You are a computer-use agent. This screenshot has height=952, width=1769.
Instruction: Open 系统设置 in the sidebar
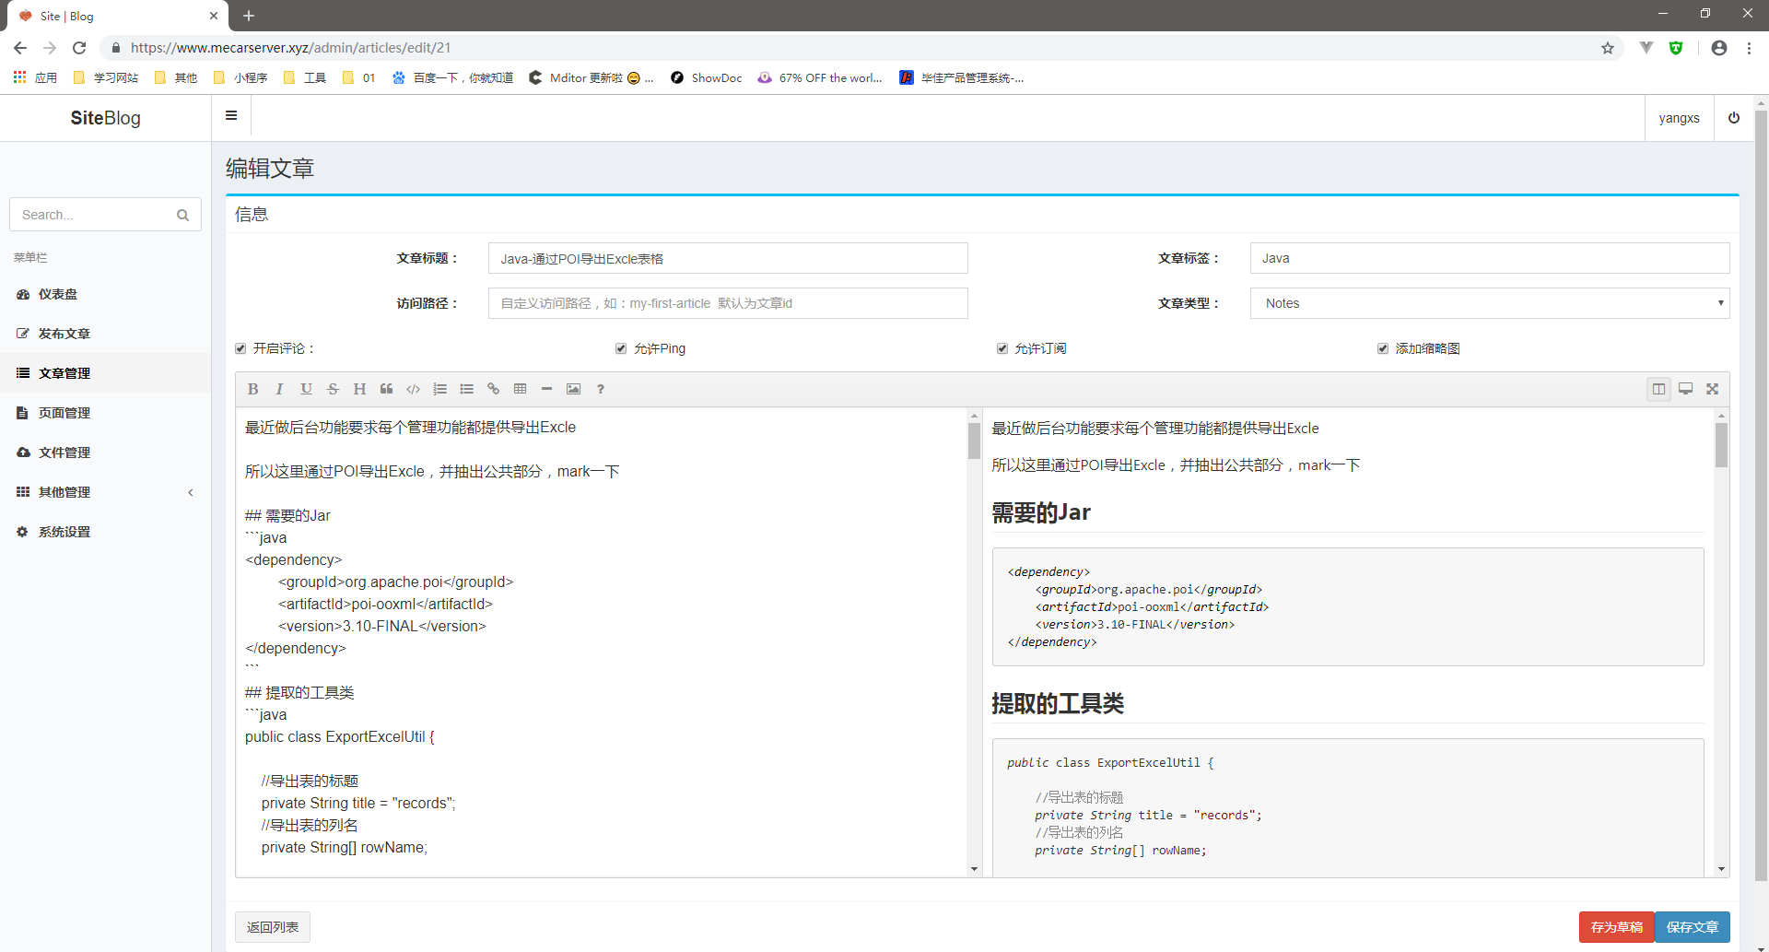pyautogui.click(x=105, y=532)
